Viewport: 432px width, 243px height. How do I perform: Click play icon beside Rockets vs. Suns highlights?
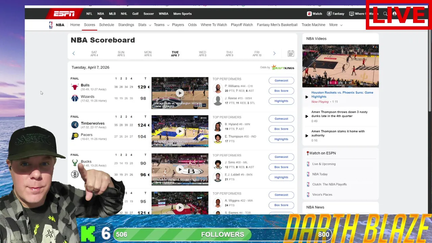307,97
